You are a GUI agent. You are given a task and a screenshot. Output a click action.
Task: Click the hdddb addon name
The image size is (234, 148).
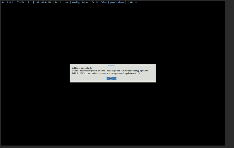coord(75,73)
